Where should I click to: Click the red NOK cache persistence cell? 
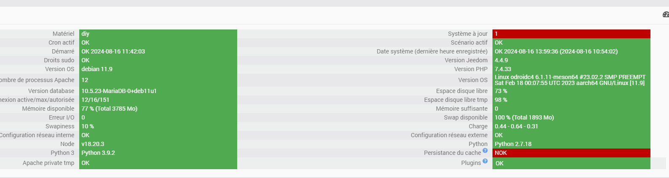571,153
